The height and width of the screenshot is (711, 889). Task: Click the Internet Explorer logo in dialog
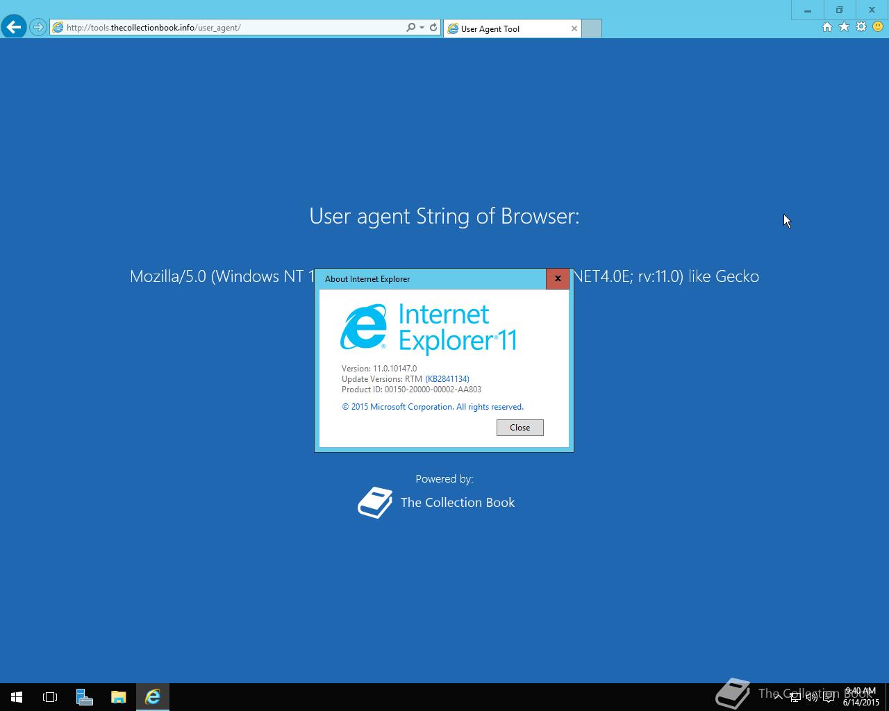pos(363,327)
